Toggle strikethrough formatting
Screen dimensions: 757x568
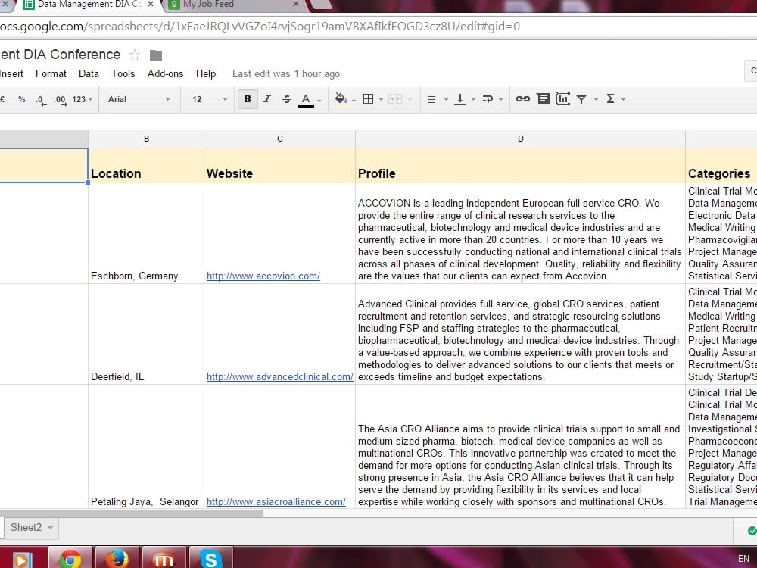pyautogui.click(x=287, y=99)
